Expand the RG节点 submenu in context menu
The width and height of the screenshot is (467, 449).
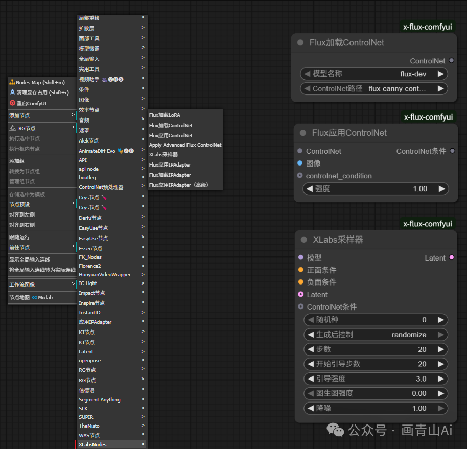point(42,128)
